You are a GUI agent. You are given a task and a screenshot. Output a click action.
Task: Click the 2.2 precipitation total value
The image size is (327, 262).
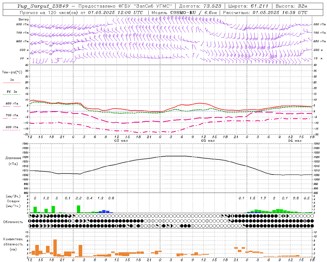pyautogui.click(x=78, y=198)
